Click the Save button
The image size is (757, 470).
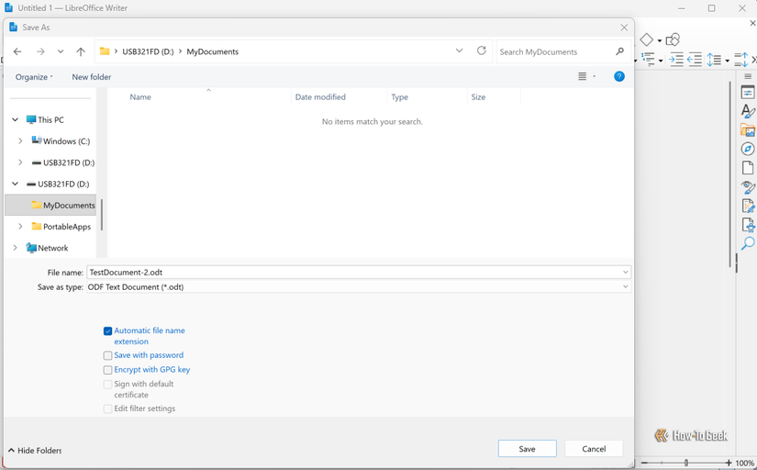coord(528,449)
